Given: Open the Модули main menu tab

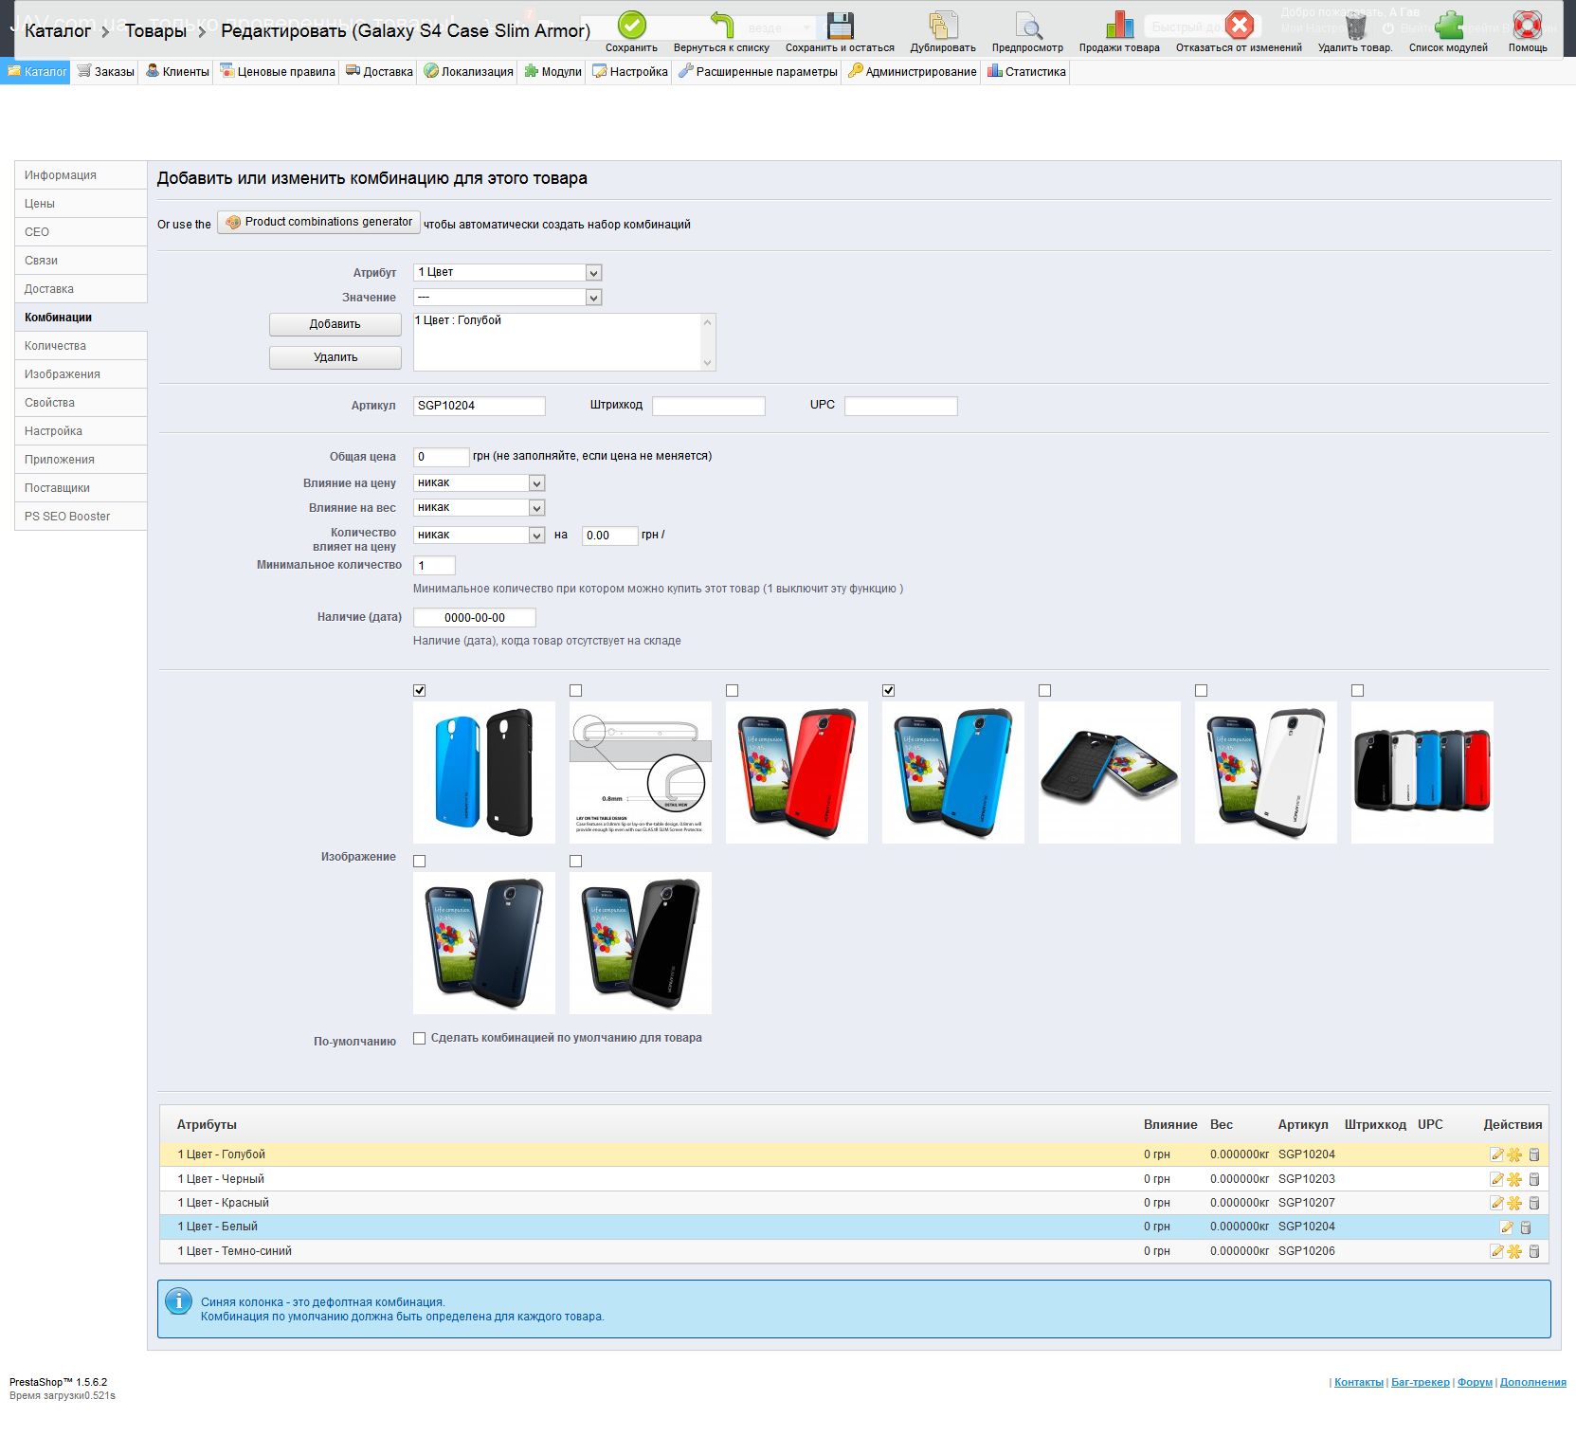Looking at the screenshot, I should [x=553, y=72].
